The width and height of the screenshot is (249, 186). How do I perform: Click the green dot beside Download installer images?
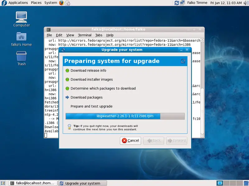point(67,79)
